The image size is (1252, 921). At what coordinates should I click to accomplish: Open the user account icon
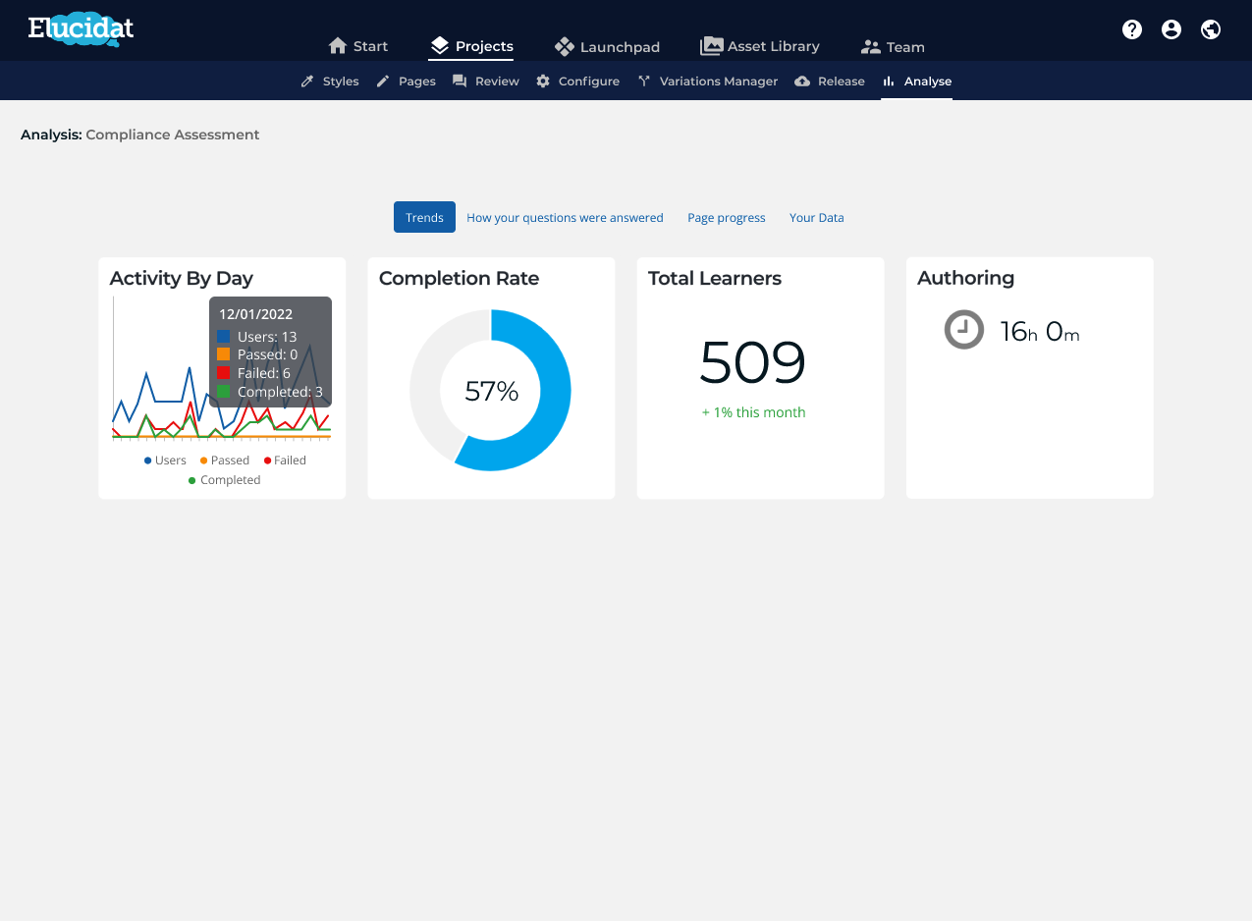pos(1171,29)
